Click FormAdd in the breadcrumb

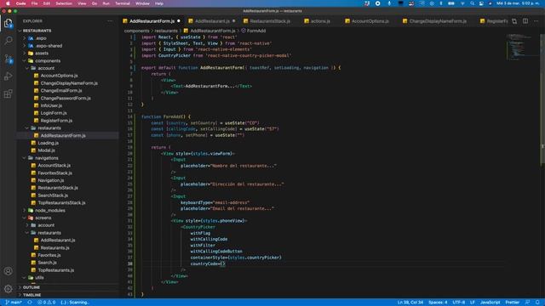tap(256, 31)
